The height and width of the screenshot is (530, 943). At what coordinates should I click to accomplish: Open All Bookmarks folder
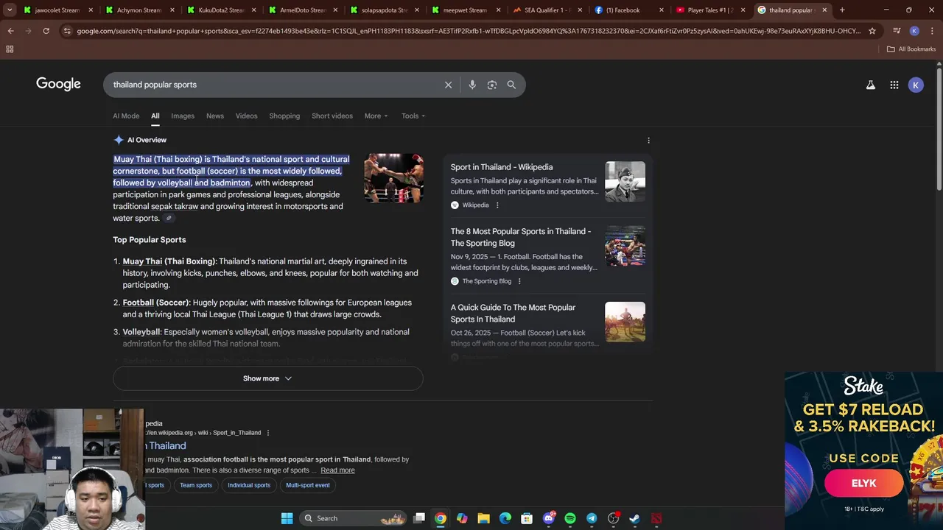[x=911, y=49]
